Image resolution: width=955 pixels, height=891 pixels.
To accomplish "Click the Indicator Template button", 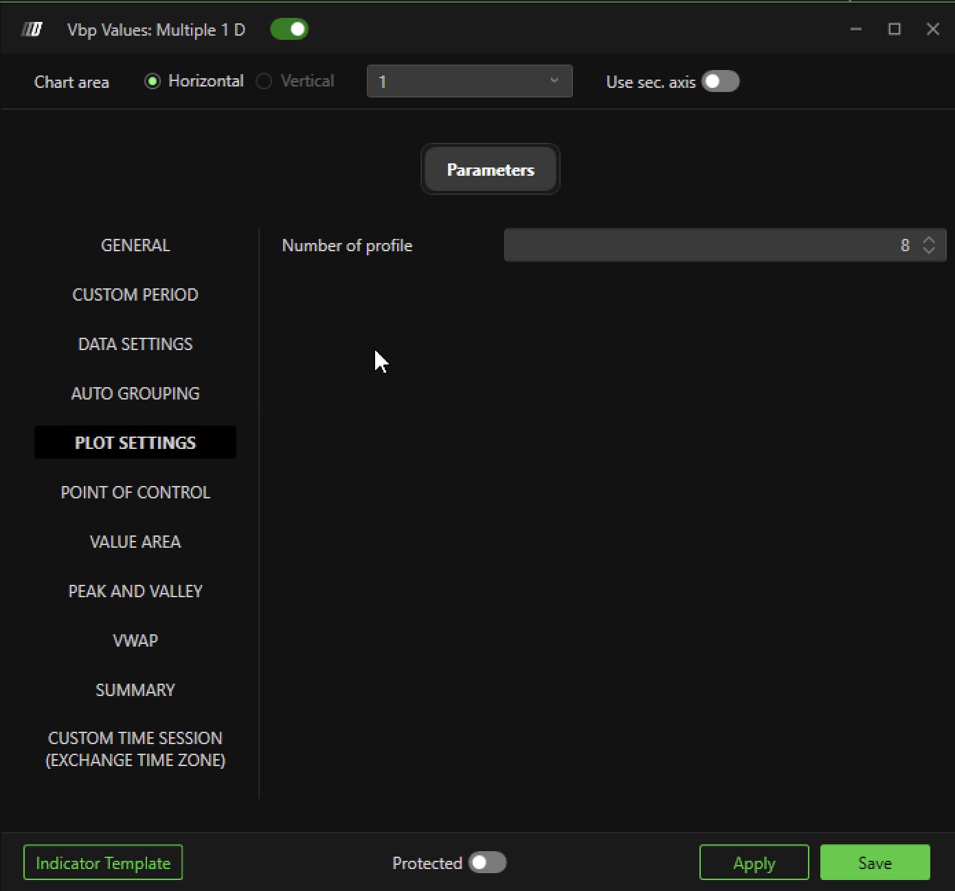I will [x=103, y=863].
